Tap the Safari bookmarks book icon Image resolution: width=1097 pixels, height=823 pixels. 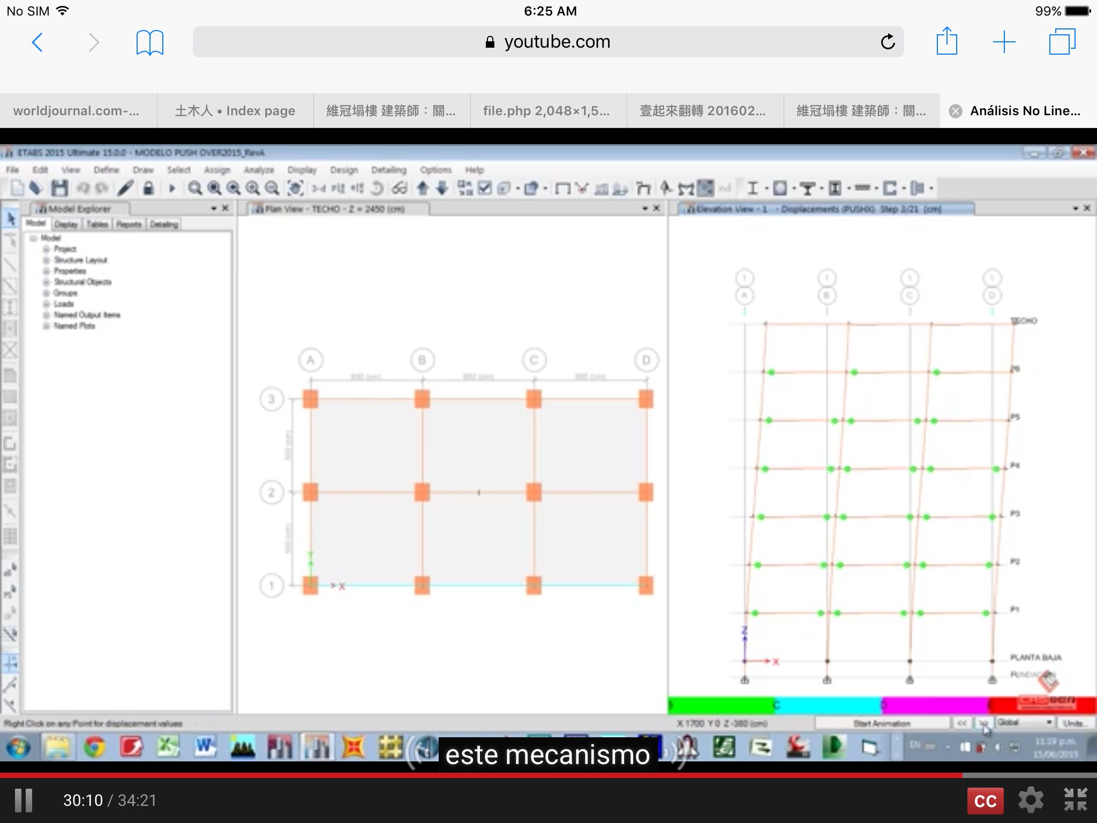point(149,42)
